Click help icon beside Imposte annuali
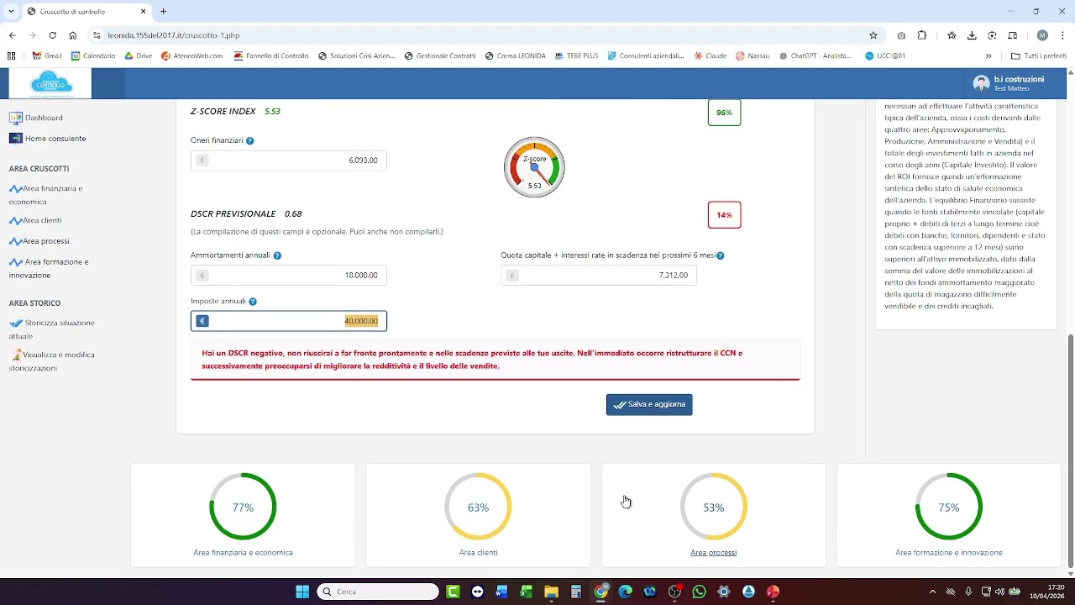This screenshot has width=1075, height=605. coord(253,302)
